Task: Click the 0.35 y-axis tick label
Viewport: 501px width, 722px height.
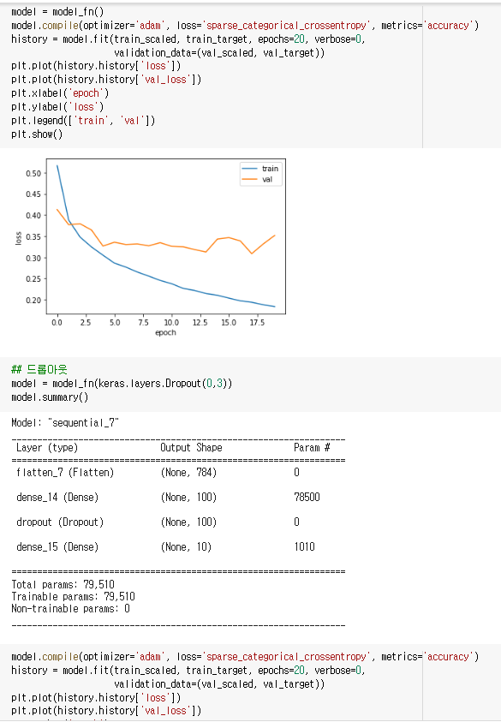Action: (x=33, y=237)
